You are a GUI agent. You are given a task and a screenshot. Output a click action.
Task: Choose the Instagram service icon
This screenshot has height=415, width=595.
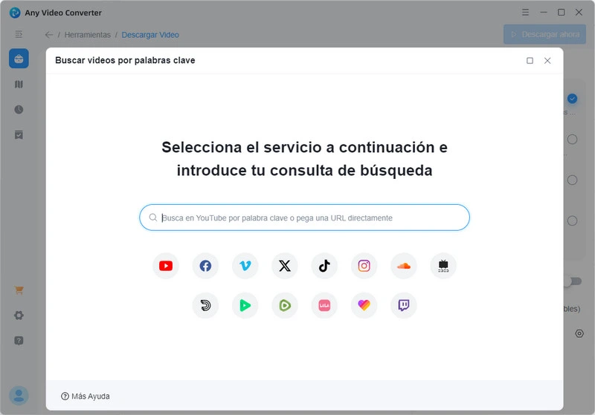click(x=364, y=266)
